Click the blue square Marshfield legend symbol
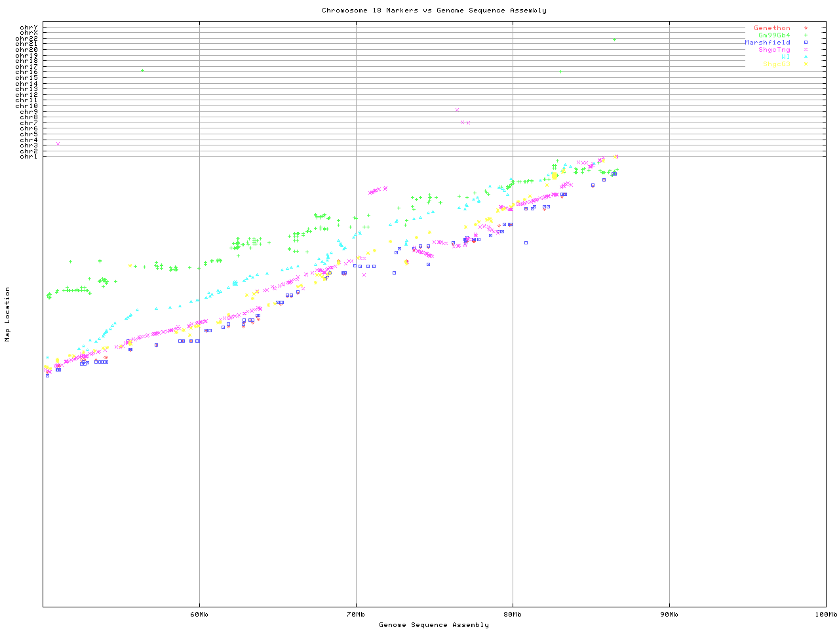The height and width of the screenshot is (629, 839). tap(805, 43)
